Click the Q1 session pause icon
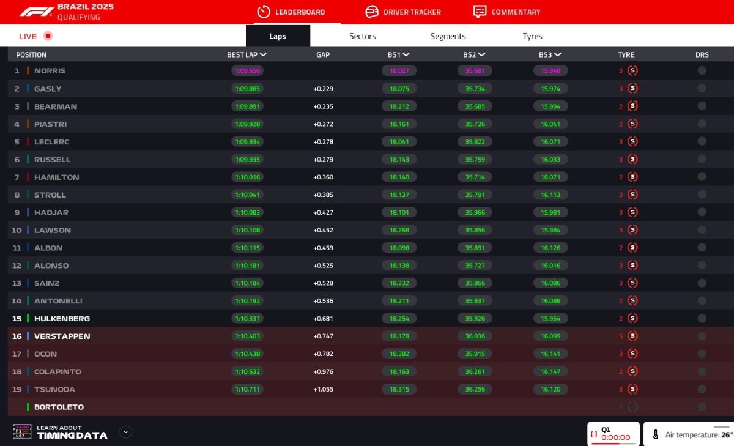The image size is (734, 446). (x=594, y=434)
